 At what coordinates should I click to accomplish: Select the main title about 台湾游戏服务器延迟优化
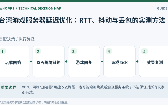pos(82,20)
